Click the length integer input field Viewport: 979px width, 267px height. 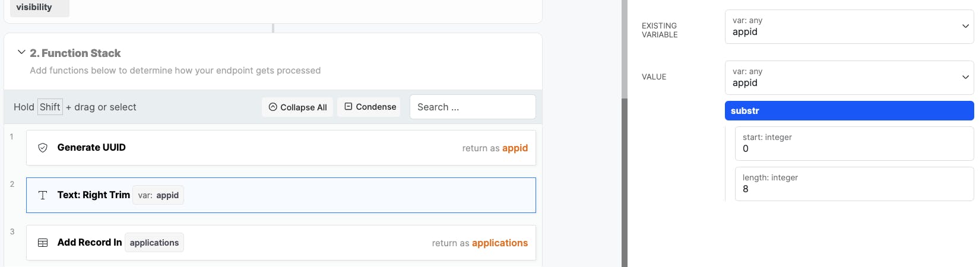(x=854, y=184)
